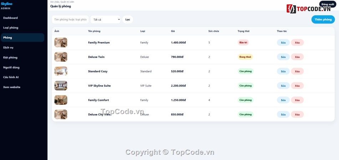Viewport: 339px width, 160px height.
Task: Click Sửa for Family Premium
Action: (283, 42)
